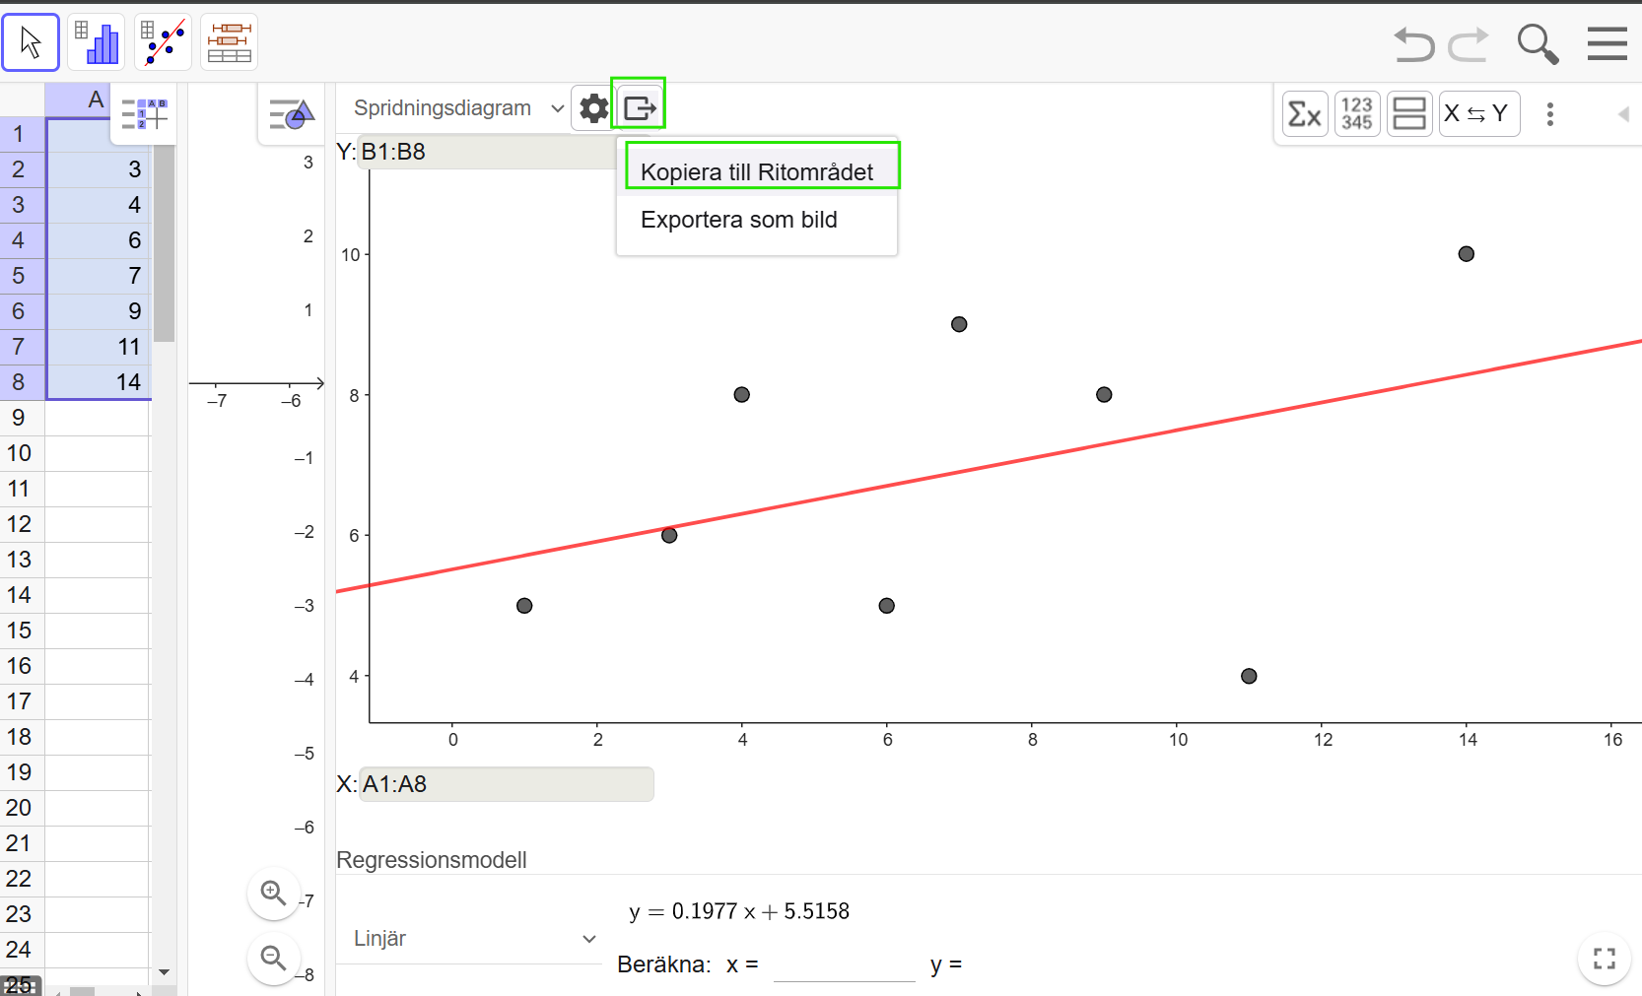Viewport: 1642px width, 996px height.
Task: Click the highlighted export icon
Action: [x=639, y=105]
